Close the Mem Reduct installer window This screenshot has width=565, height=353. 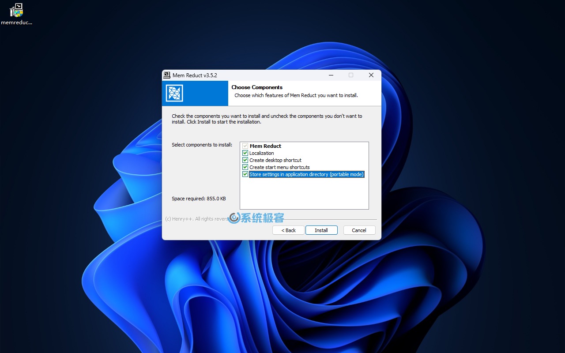click(371, 75)
